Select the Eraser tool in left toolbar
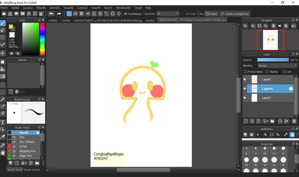The image size is (299, 177). pyautogui.click(x=3, y=30)
